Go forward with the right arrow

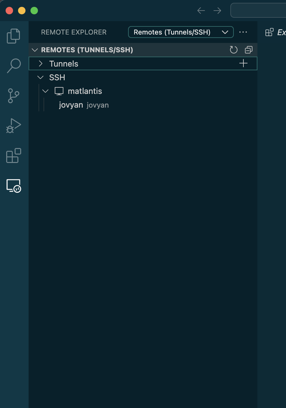pos(217,11)
